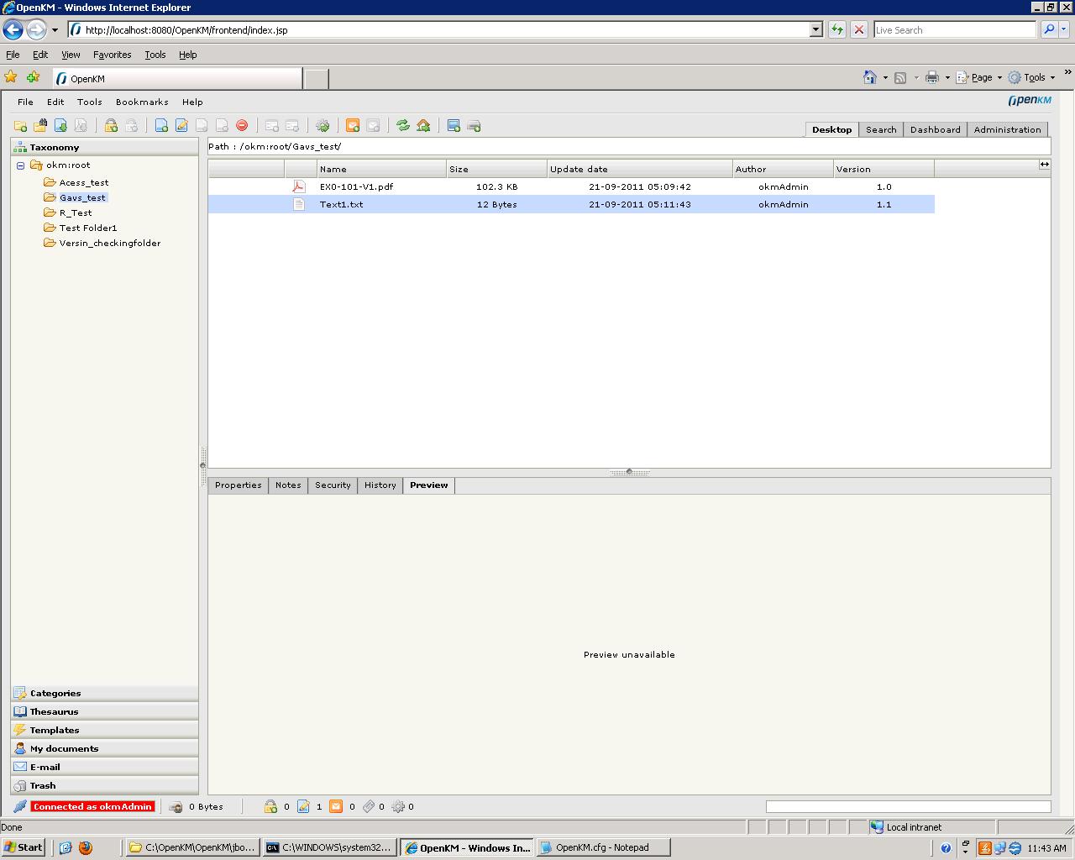
Task: Click the Create Folder toolbar icon
Action: click(20, 125)
